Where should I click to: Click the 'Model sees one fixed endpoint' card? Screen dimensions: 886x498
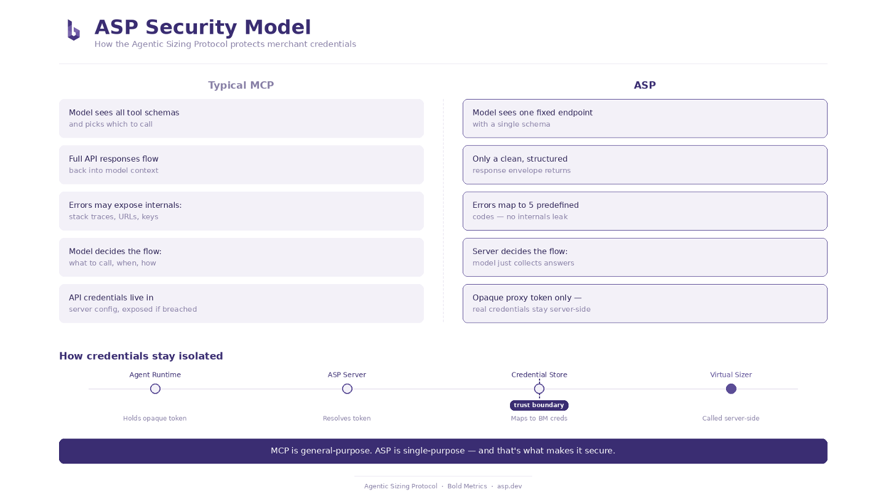tap(645, 118)
